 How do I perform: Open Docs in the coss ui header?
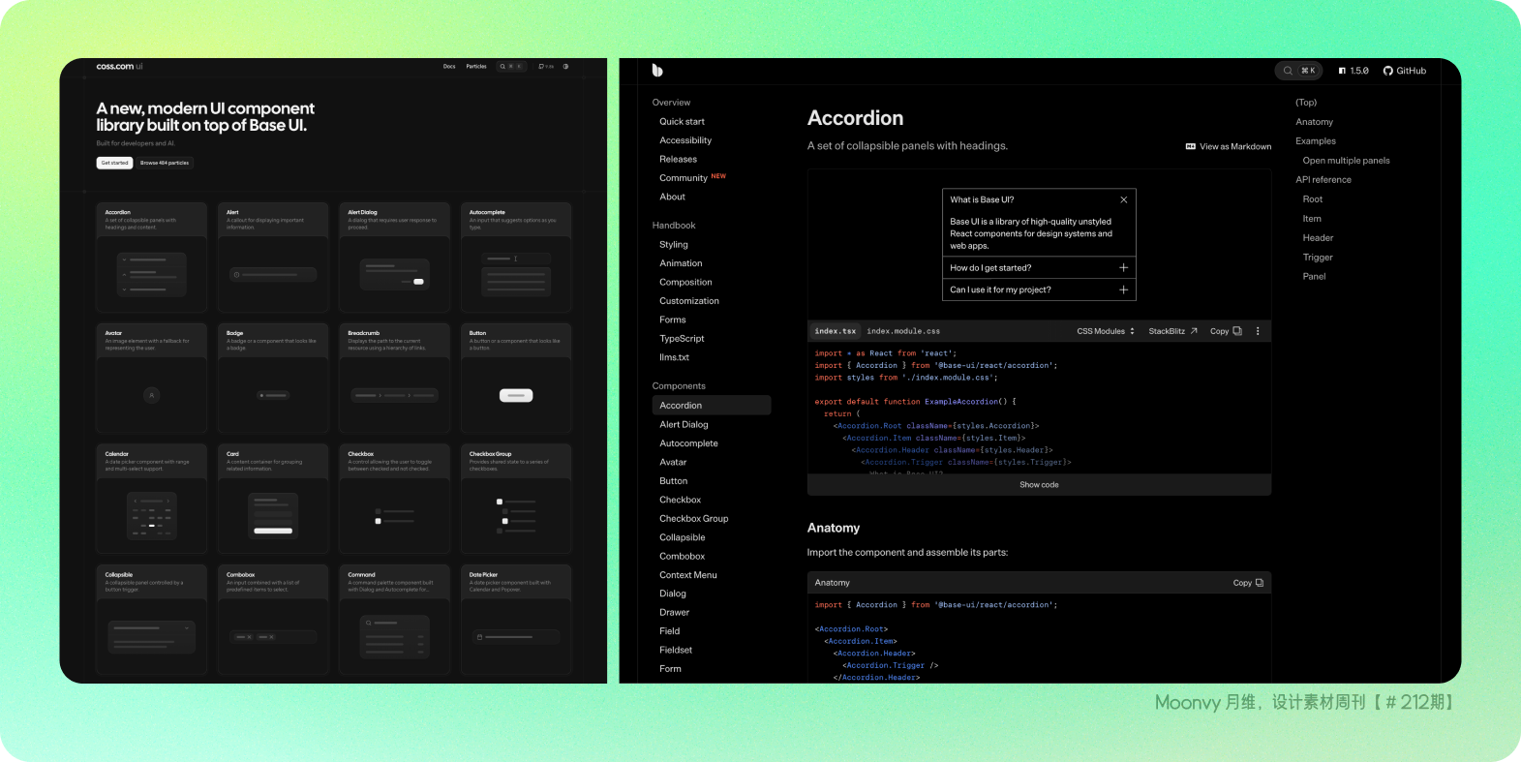pos(449,67)
